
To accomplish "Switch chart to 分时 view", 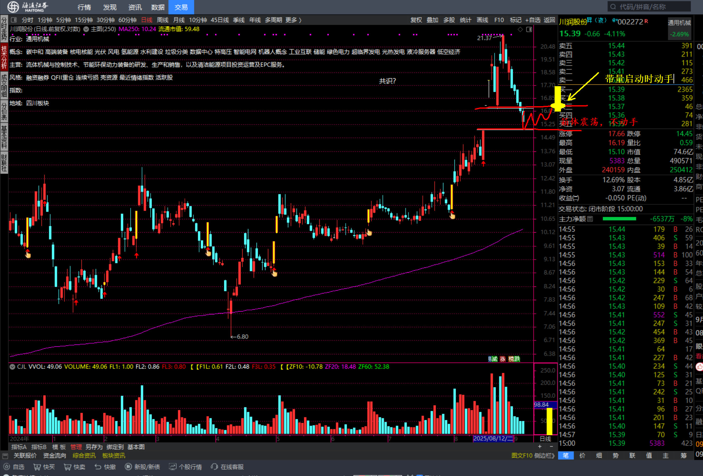I will (27, 20).
